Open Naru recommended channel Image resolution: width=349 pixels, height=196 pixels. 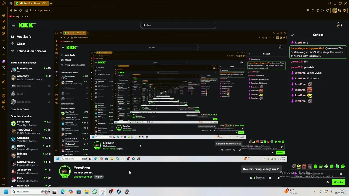(x=31, y=179)
